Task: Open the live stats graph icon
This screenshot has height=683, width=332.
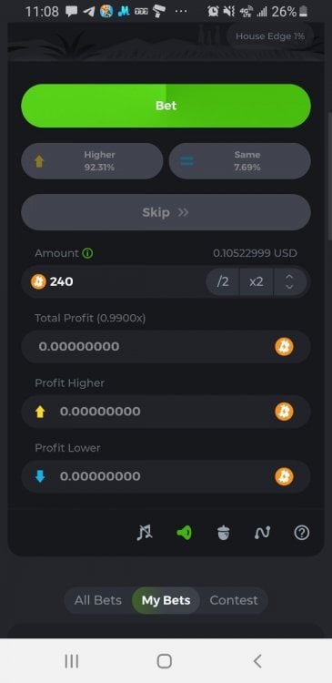Action: [x=262, y=533]
